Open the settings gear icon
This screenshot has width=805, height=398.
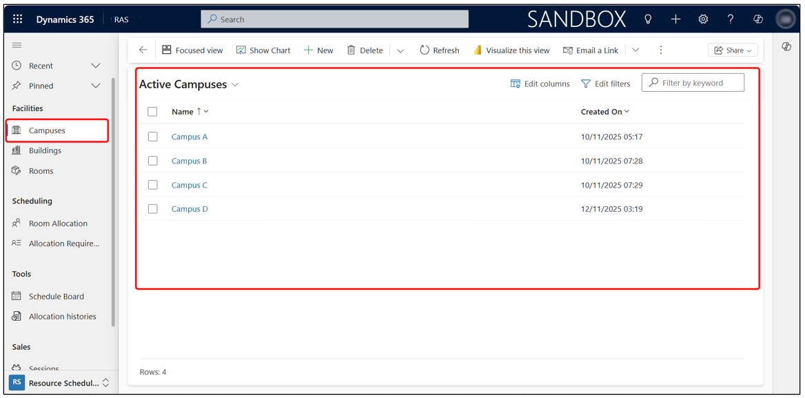703,19
